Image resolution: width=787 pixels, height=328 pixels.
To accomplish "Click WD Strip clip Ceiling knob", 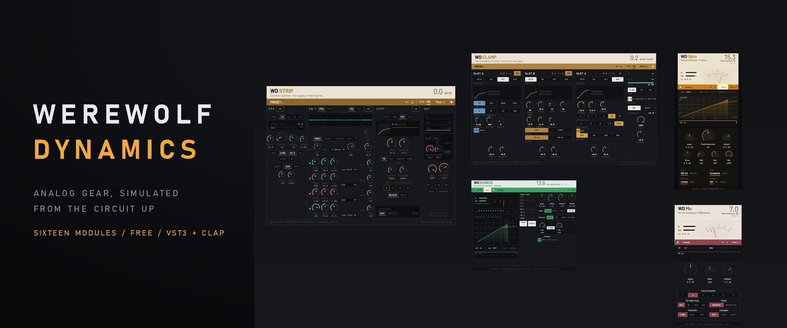I will point(430,149).
